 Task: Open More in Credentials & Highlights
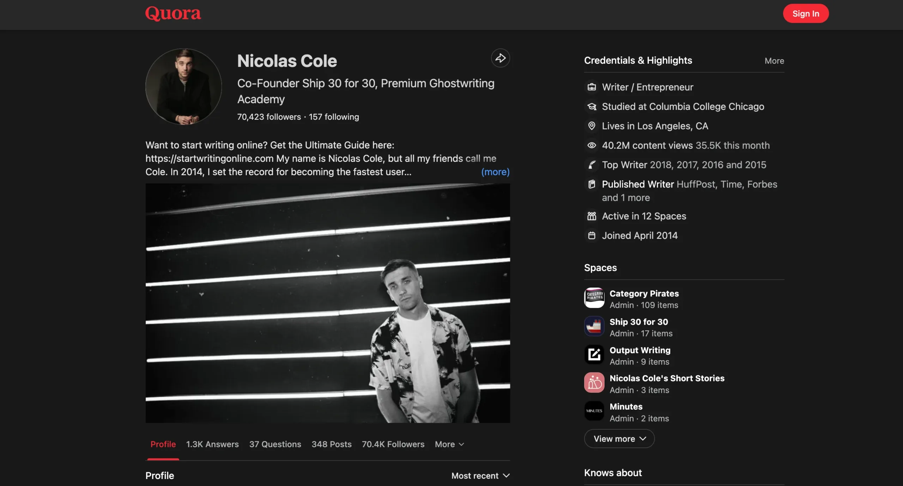pos(774,61)
